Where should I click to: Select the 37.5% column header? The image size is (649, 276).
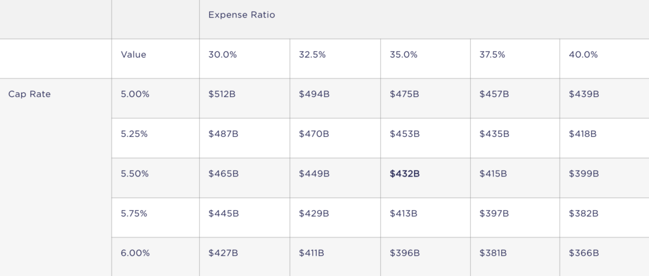coord(492,55)
